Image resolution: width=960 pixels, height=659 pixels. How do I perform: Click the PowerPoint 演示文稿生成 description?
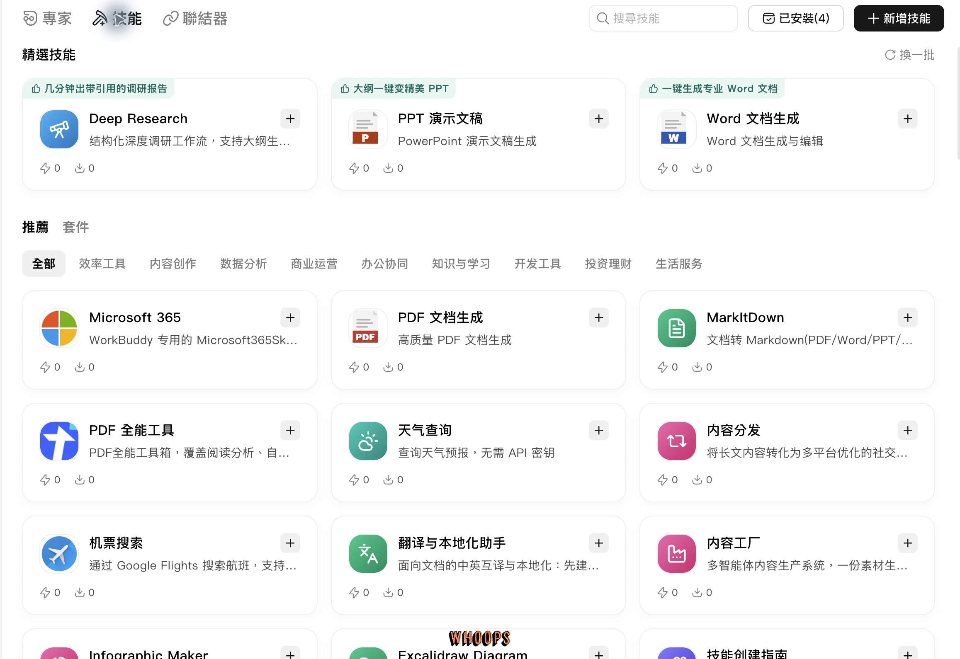467,141
